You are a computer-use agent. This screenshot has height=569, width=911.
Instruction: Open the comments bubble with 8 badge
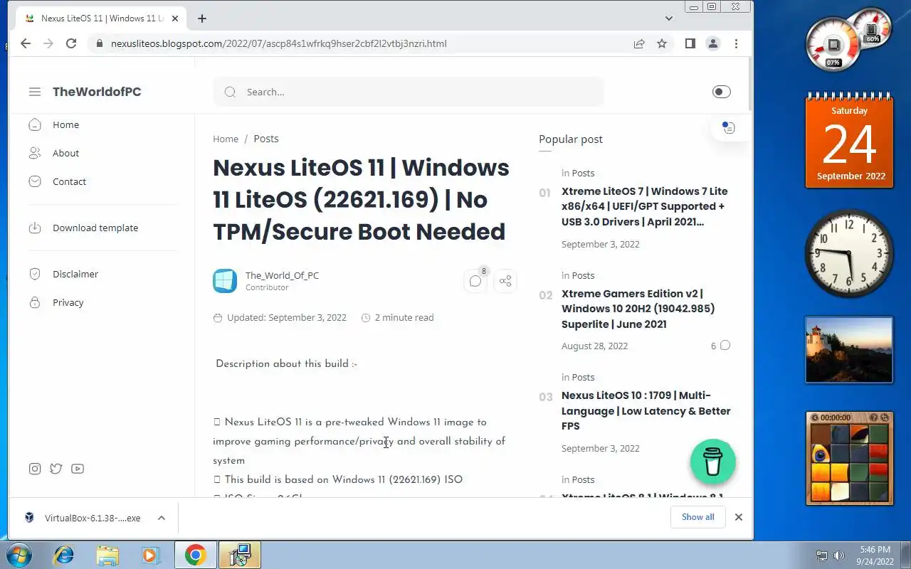click(476, 280)
